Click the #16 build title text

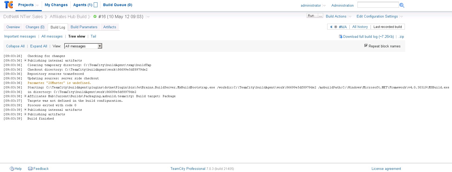coord(121,17)
